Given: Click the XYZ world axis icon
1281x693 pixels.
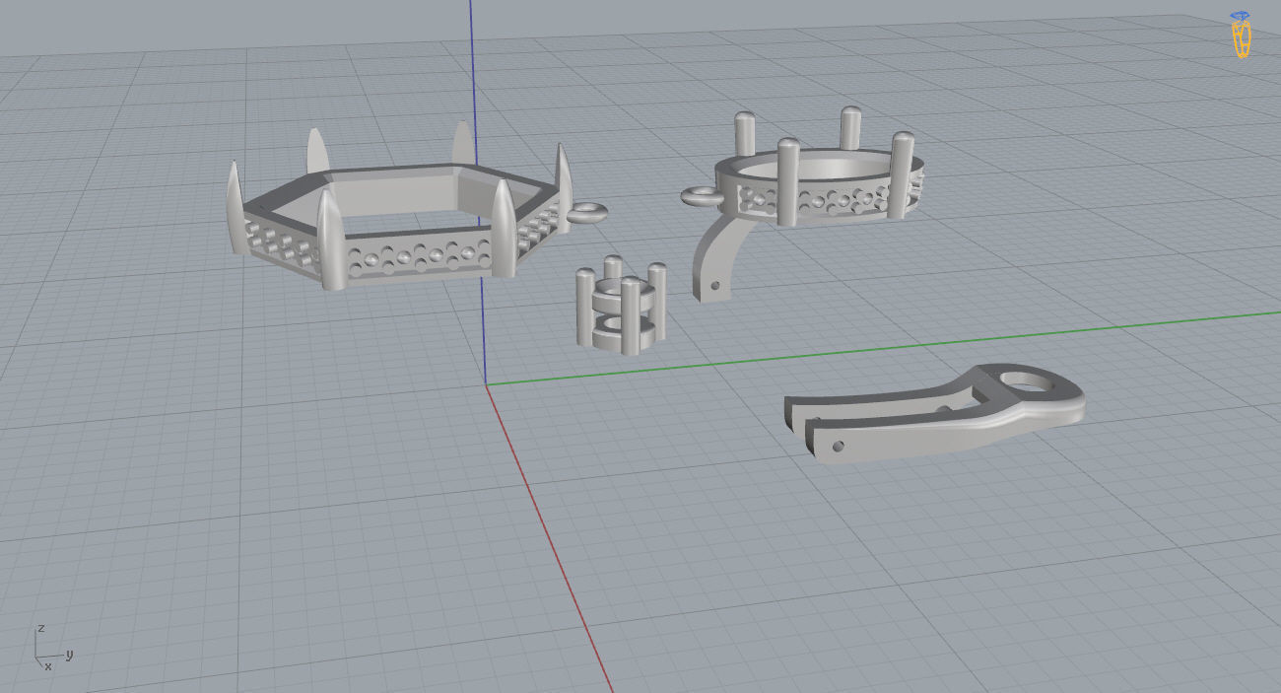Looking at the screenshot, I should click(x=52, y=648).
